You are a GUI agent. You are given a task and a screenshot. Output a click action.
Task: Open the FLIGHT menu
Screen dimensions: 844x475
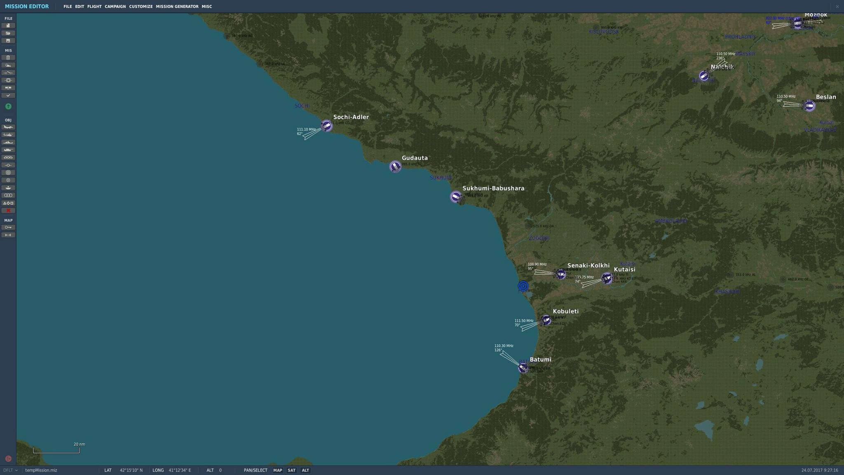pyautogui.click(x=94, y=6)
